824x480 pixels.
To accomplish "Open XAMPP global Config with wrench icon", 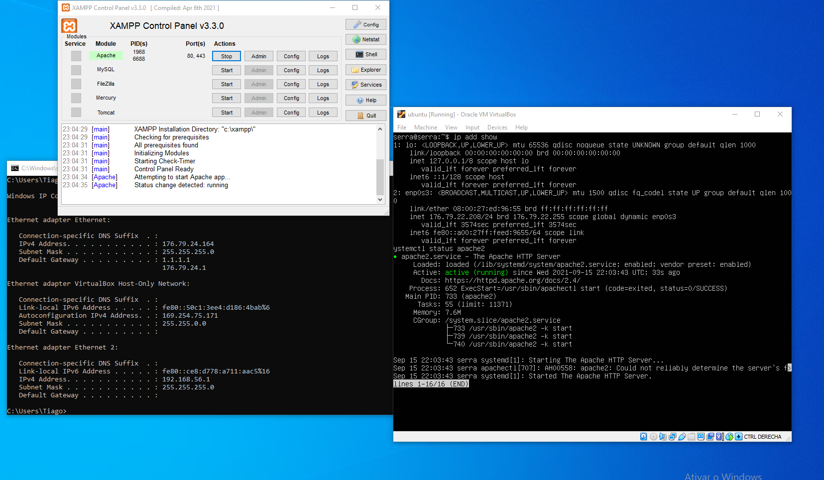I will tap(366, 24).
